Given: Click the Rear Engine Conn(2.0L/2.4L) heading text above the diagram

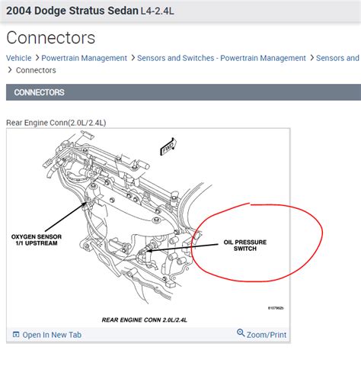Looking at the screenshot, I should 56,123.
